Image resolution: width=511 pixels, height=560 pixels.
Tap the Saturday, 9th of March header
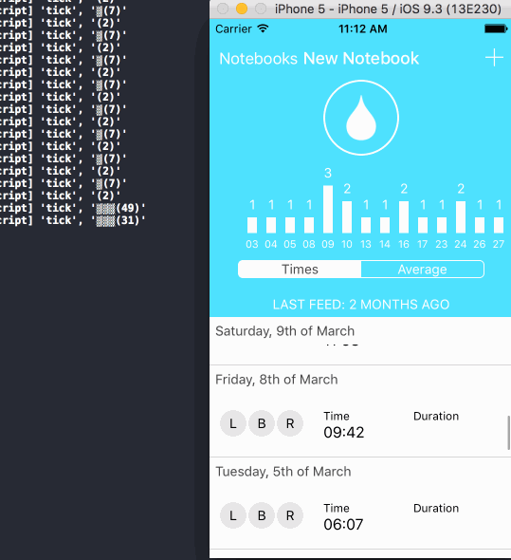pyautogui.click(x=284, y=331)
